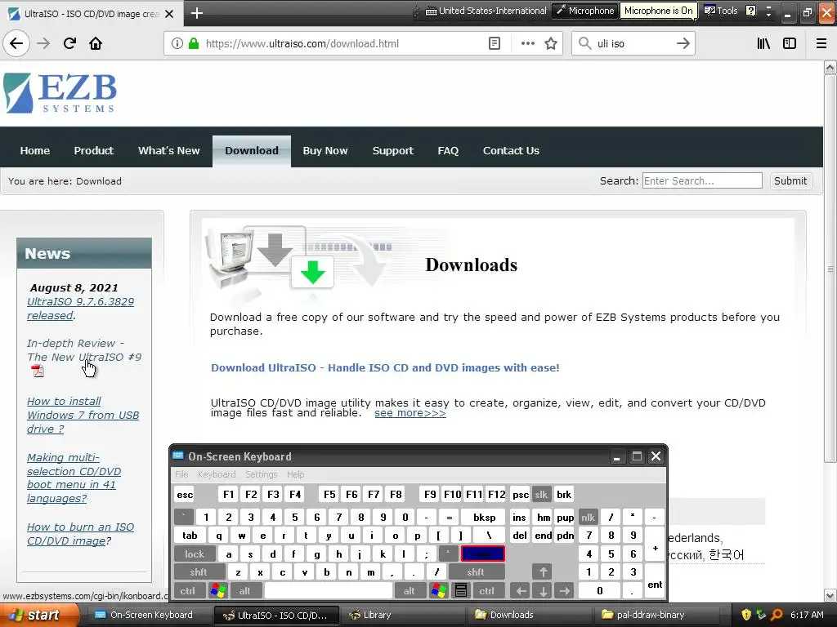Toggle reader view icon in address bar

pos(495,44)
